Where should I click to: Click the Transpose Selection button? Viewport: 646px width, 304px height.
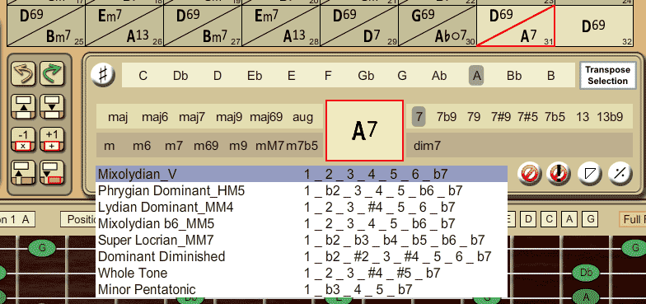click(x=607, y=76)
